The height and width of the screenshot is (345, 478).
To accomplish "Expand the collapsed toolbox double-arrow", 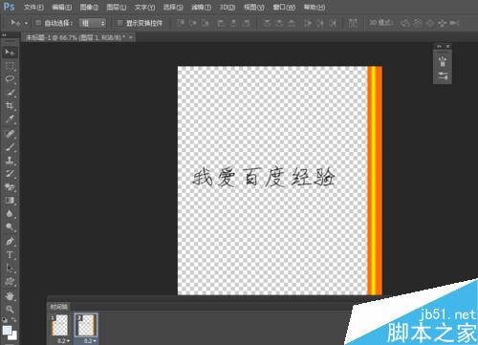I will (4, 35).
